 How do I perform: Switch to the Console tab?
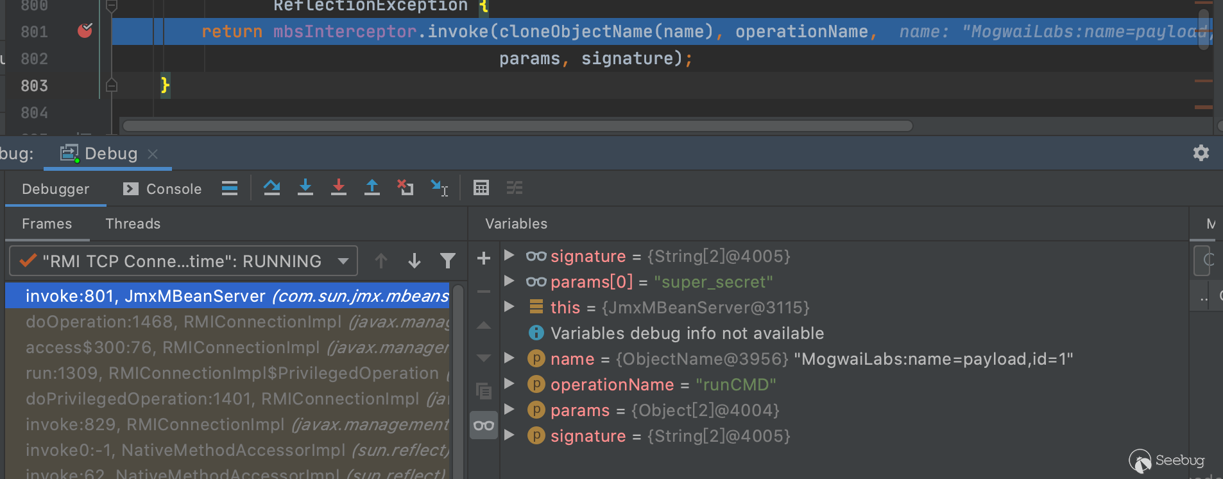[x=163, y=189]
